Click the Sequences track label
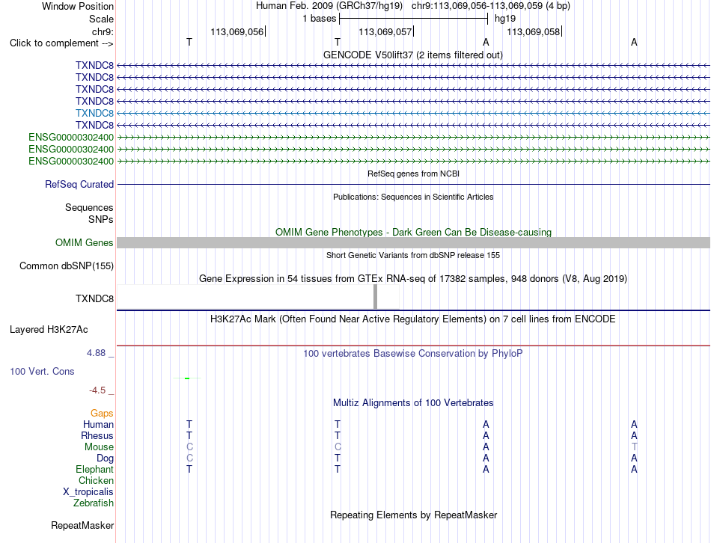This screenshot has height=543, width=711. (x=89, y=208)
